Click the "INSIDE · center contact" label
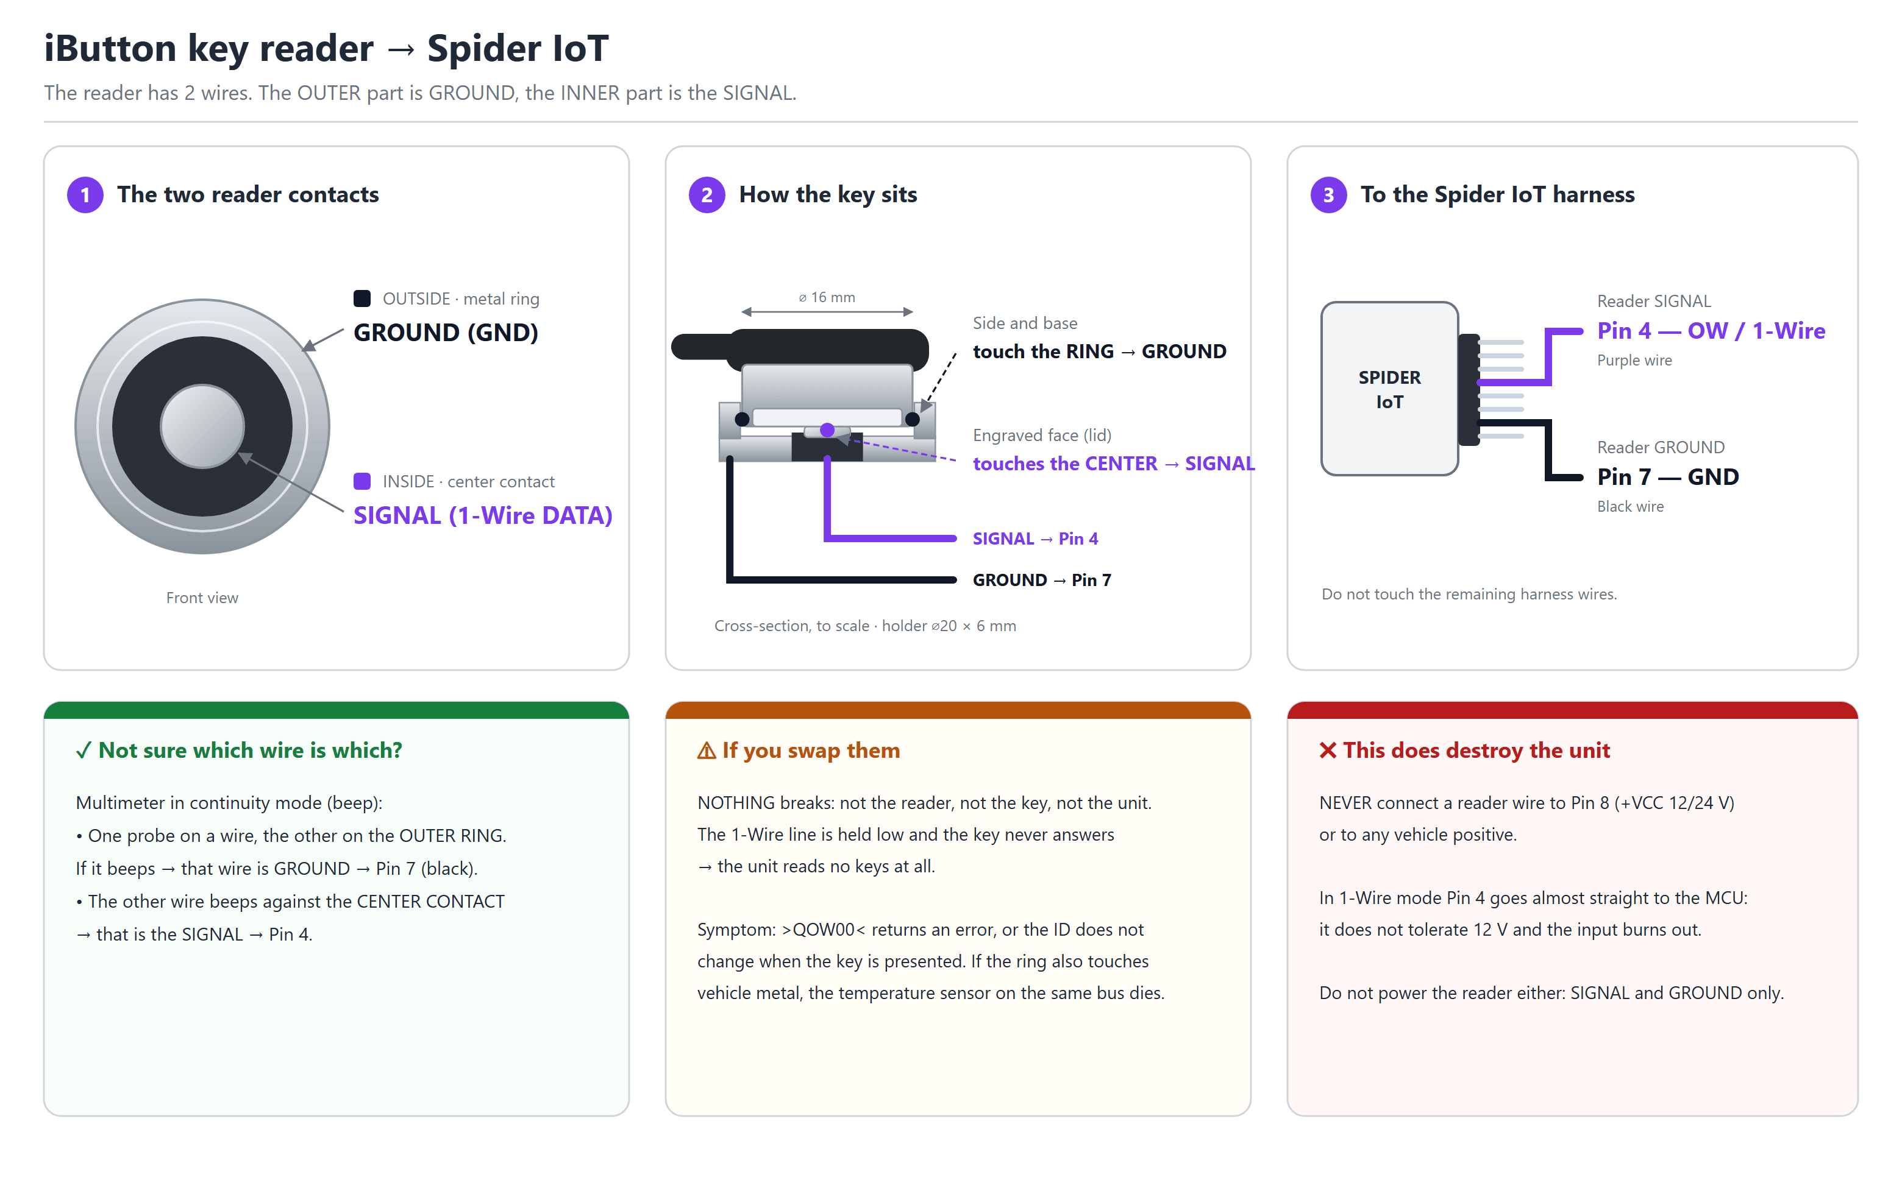The width and height of the screenshot is (1902, 1194). (468, 482)
